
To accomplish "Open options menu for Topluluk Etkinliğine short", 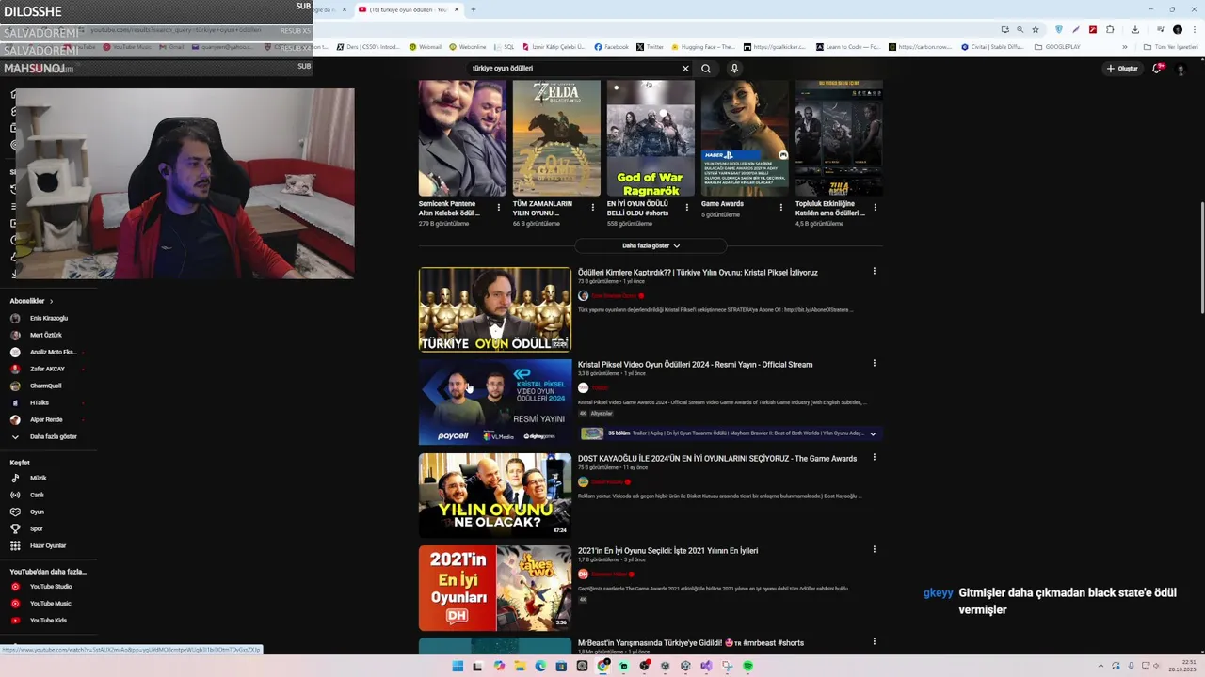I will coord(876,208).
